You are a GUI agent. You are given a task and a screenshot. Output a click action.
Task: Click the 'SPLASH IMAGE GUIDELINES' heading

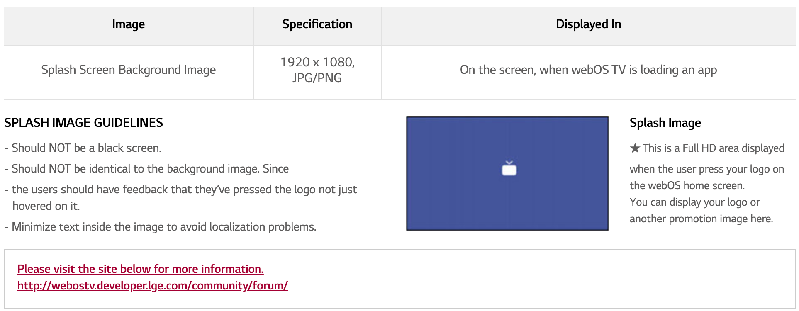(83, 123)
